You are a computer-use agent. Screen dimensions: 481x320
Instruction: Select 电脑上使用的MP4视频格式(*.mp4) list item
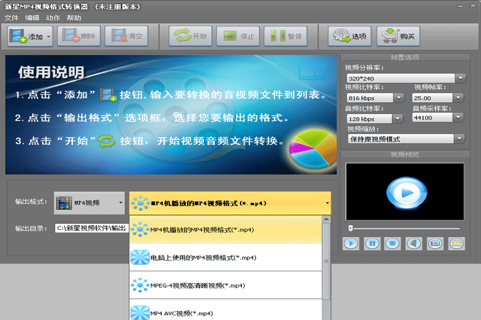225,258
